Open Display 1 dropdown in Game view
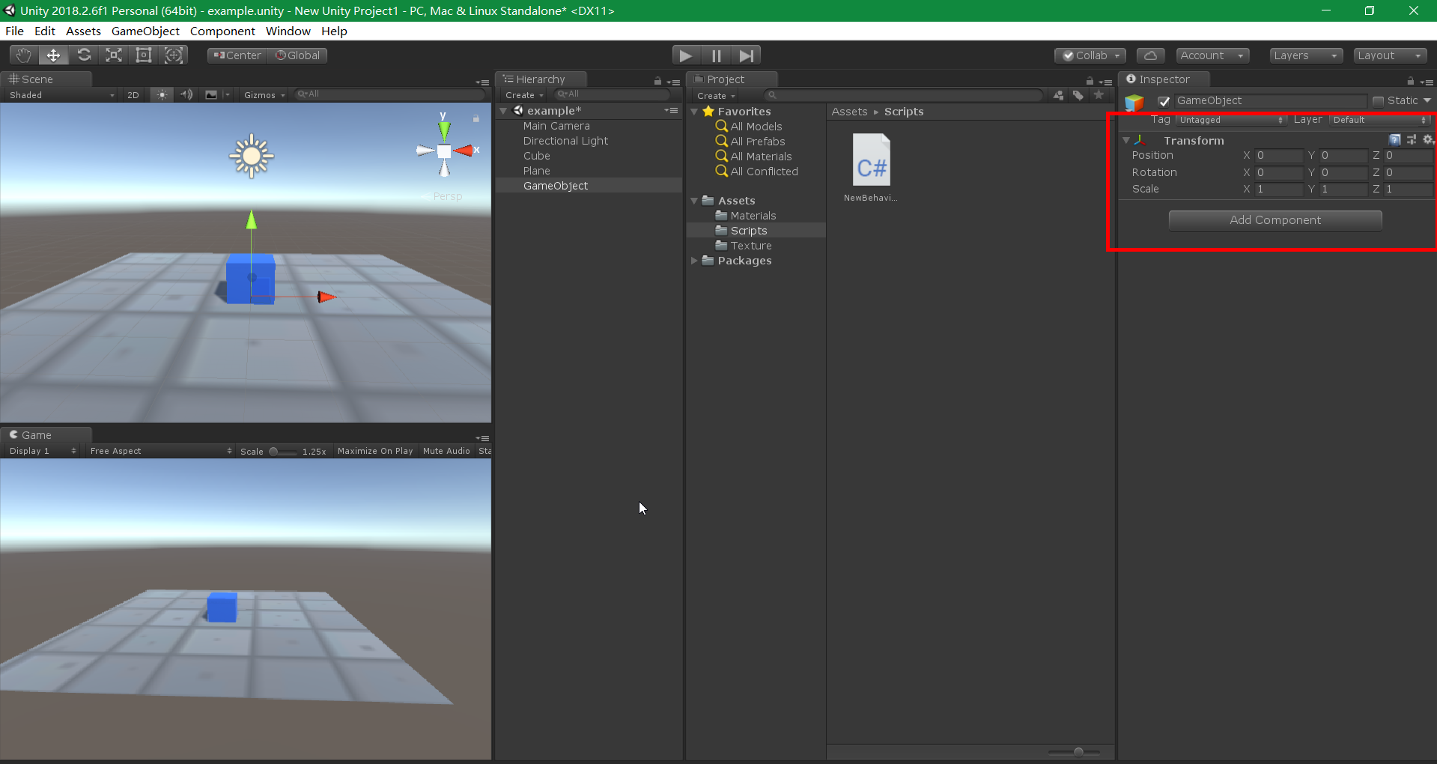1437x764 pixels. (42, 451)
